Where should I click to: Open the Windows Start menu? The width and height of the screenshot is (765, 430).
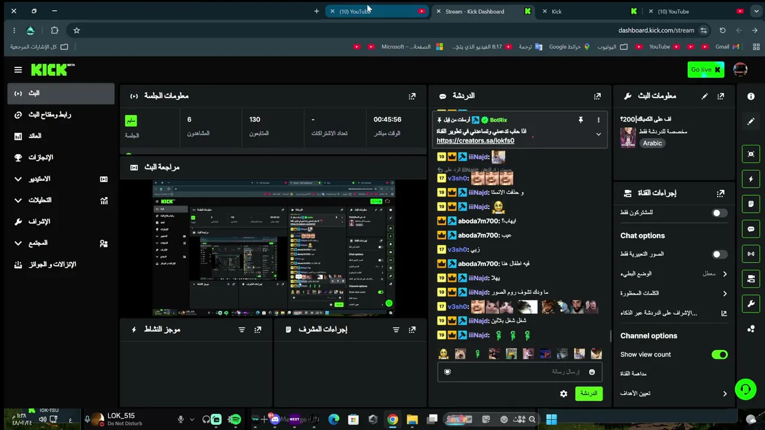point(551,420)
